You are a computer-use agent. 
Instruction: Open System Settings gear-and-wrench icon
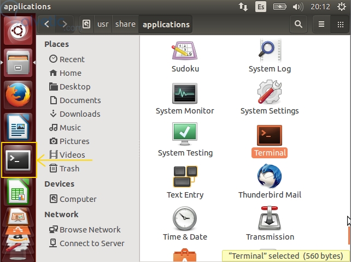pos(270,92)
